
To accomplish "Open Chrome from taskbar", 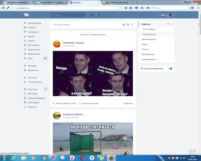I will point(43,158).
